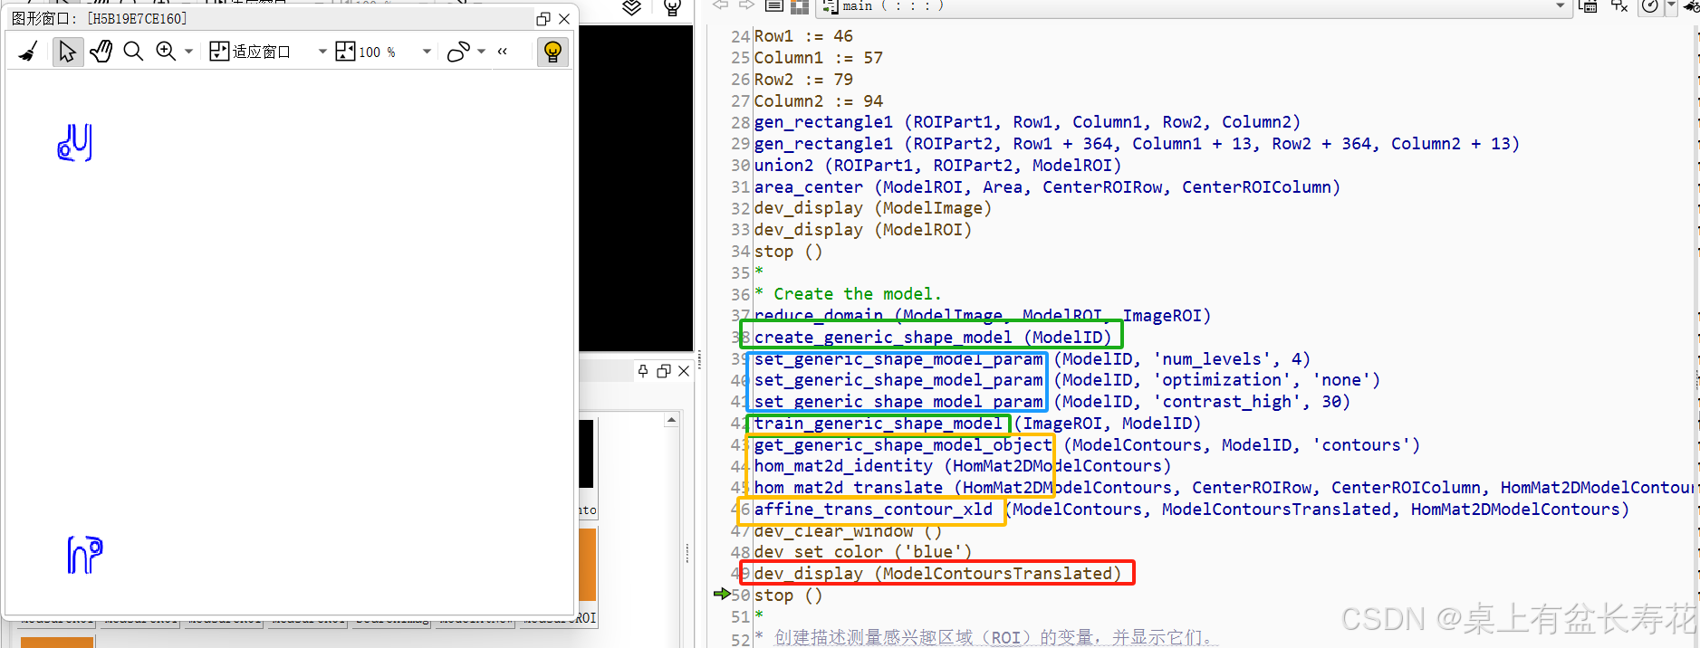Viewport: 1700px width, 648px height.
Task: Click get_generic_shape_model_object code line
Action: 1087,445
